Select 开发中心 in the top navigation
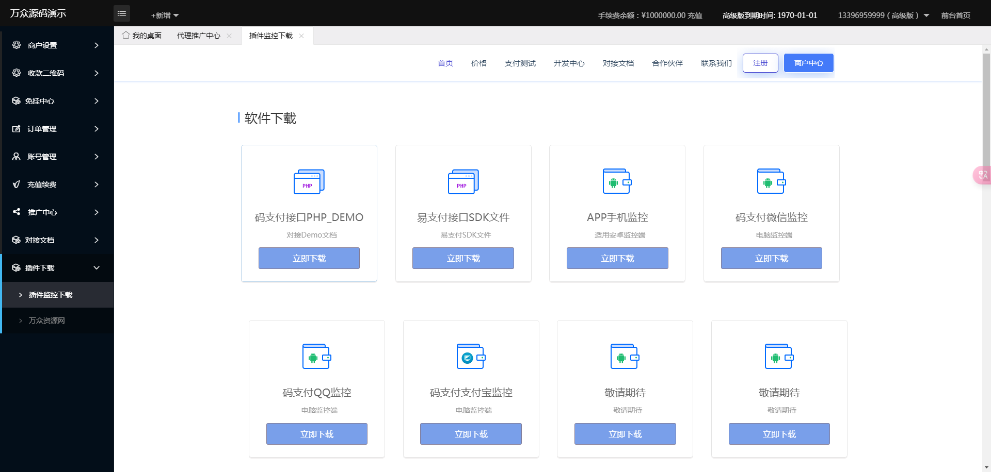This screenshot has height=472, width=991. tap(569, 63)
